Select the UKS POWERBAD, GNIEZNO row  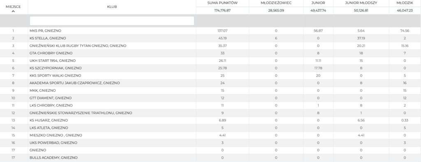click(210, 143)
